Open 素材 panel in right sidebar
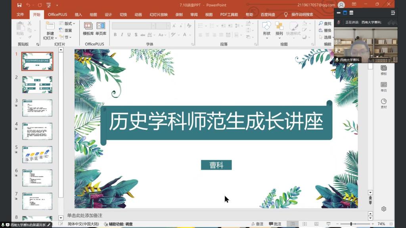 (383, 103)
